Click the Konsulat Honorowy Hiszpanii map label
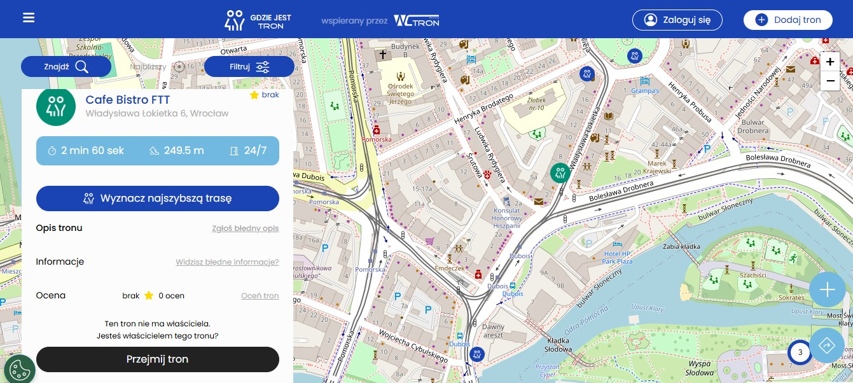Image resolution: width=853 pixels, height=383 pixels. (x=508, y=218)
